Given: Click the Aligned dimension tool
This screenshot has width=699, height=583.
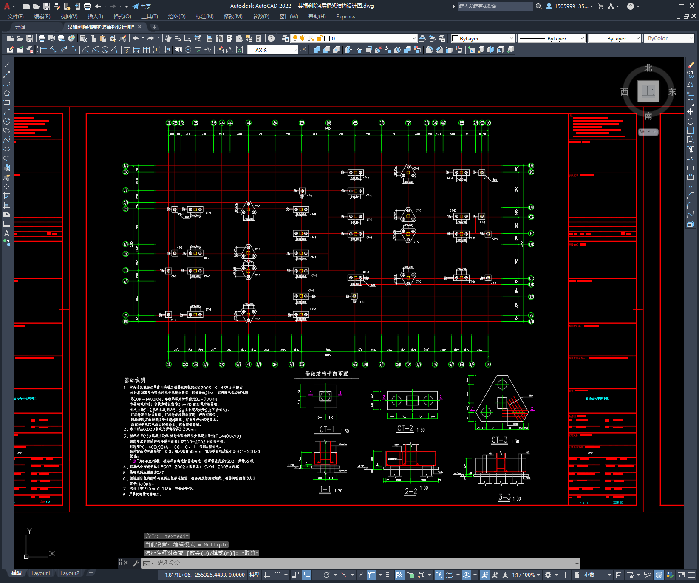Looking at the screenshot, I should [x=54, y=50].
